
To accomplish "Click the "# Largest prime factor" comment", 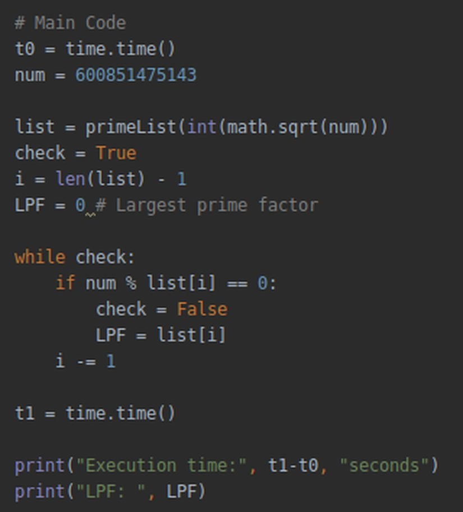I will tap(217, 205).
